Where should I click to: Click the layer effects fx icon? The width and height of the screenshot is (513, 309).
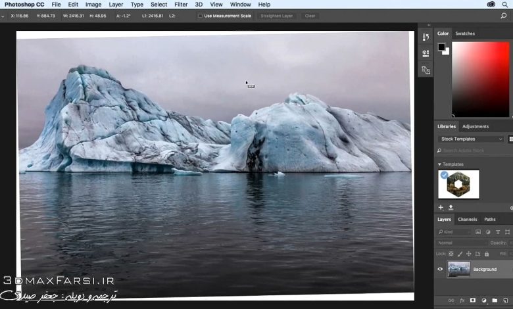[462, 300]
